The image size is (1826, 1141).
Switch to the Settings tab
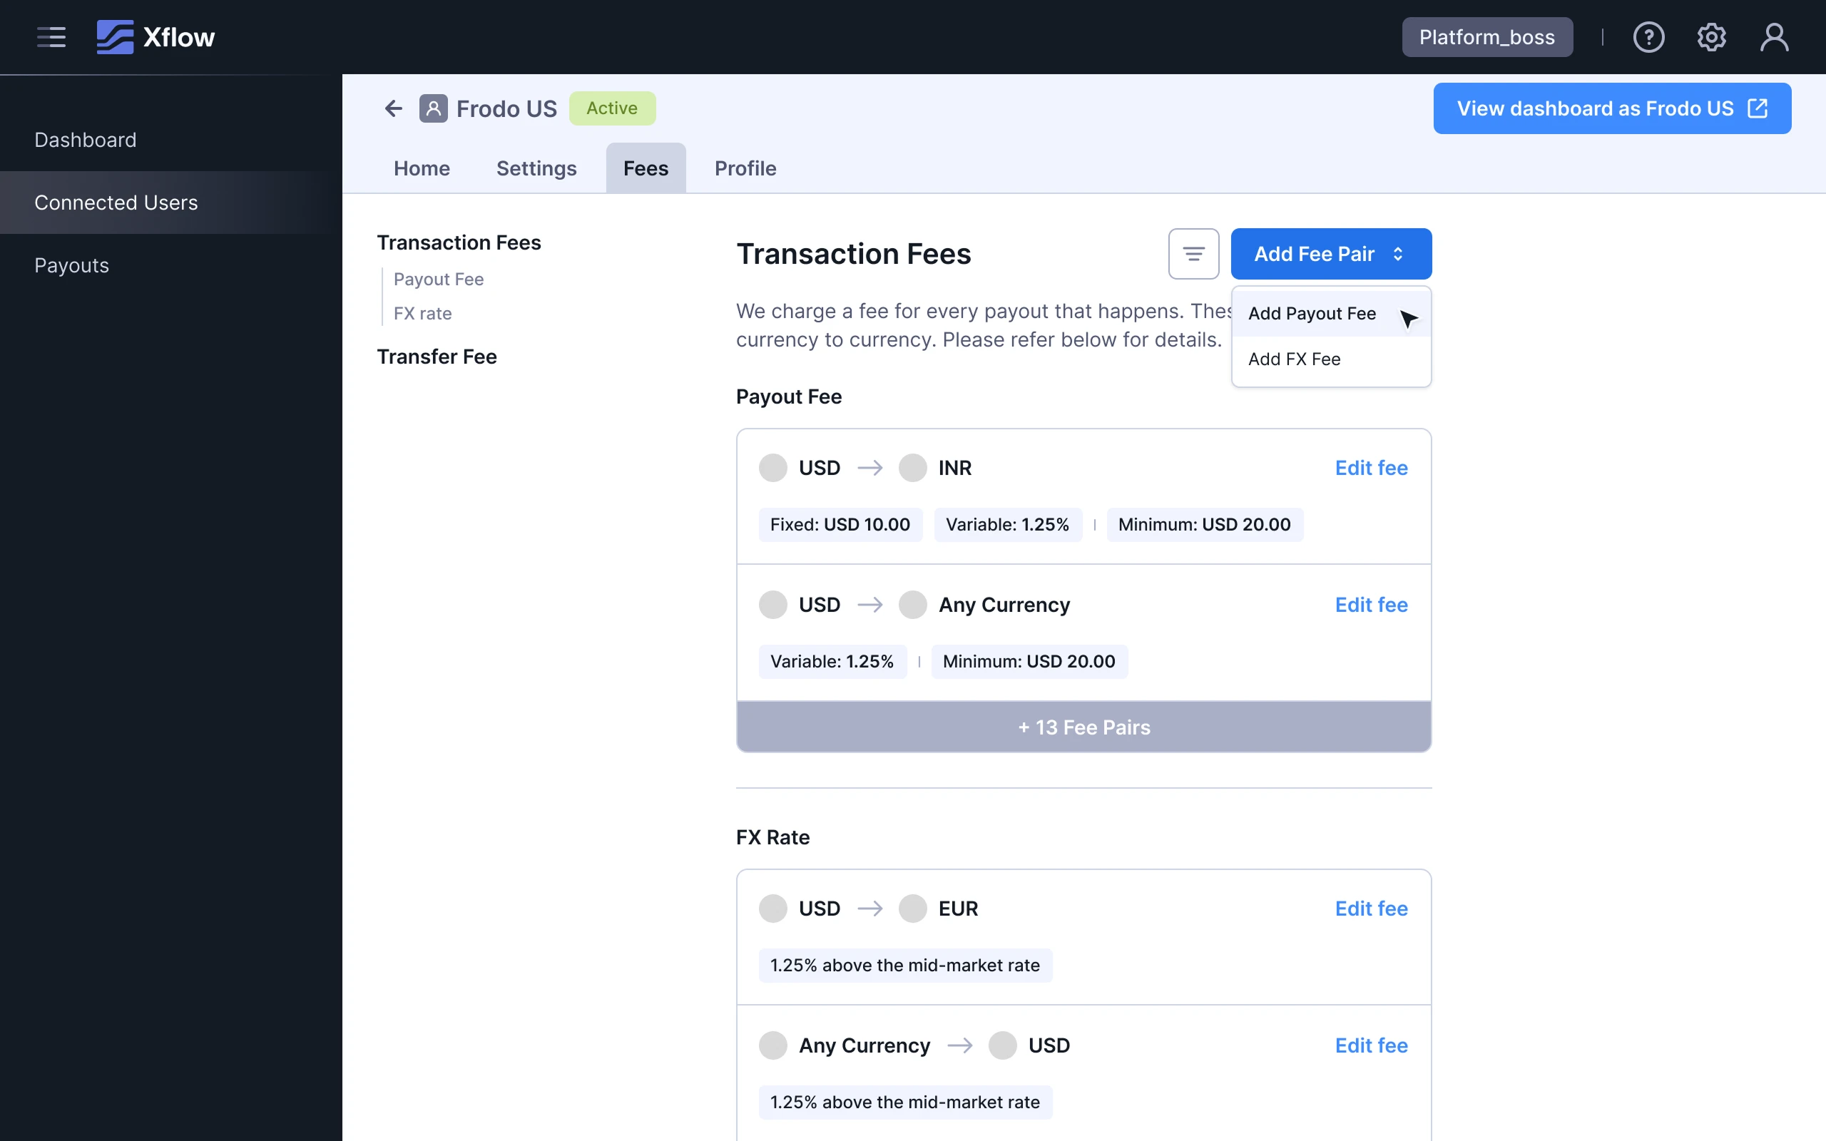point(536,168)
